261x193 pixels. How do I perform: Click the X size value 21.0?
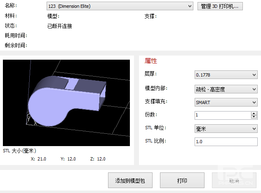pos(42,159)
